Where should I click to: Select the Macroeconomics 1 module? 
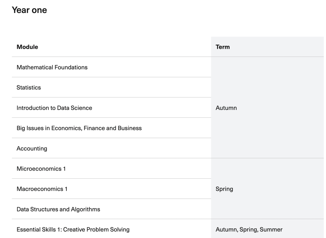point(42,189)
